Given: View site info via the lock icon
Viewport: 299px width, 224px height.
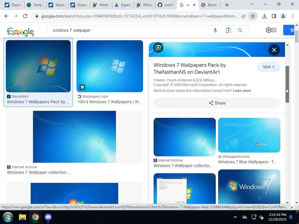Looking at the screenshot, I should point(37,16).
